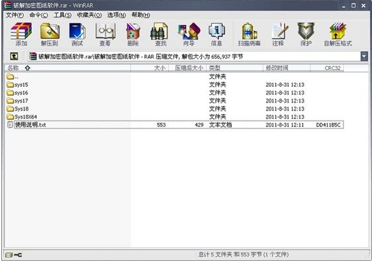Sort by the 名称 column header

click(68, 68)
